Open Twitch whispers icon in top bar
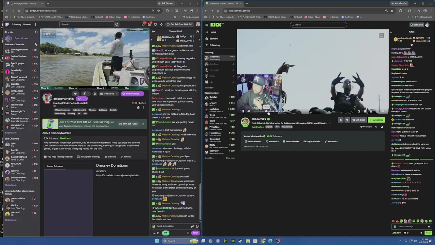The image size is (435, 245). click(x=155, y=24)
